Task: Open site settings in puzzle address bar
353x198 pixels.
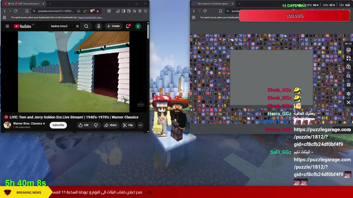Action: pyautogui.click(x=228, y=11)
